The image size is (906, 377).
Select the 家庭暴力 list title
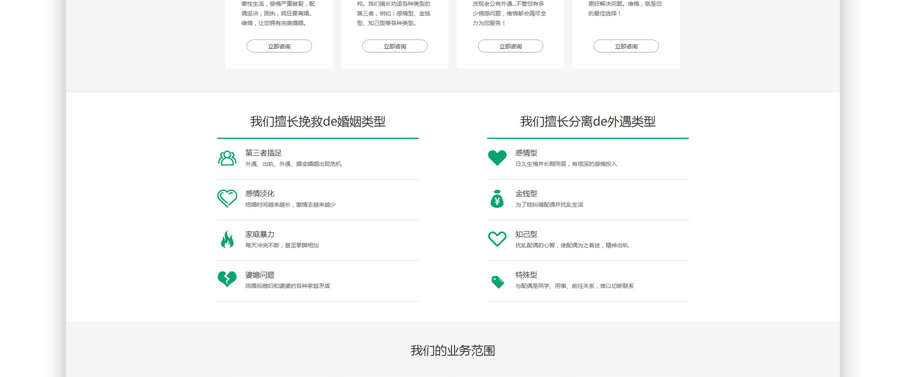[260, 234]
